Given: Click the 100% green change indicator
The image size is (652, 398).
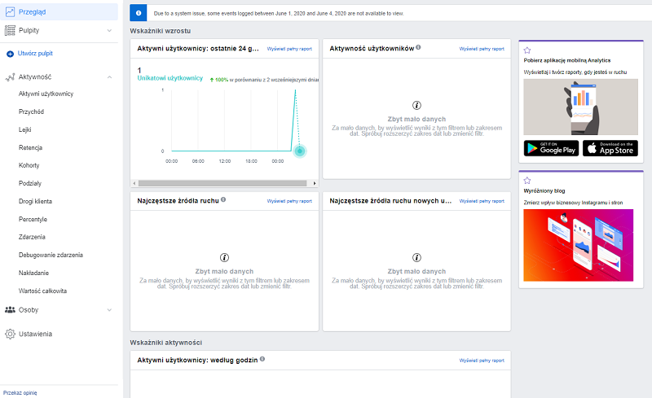Looking at the screenshot, I should coord(219,80).
